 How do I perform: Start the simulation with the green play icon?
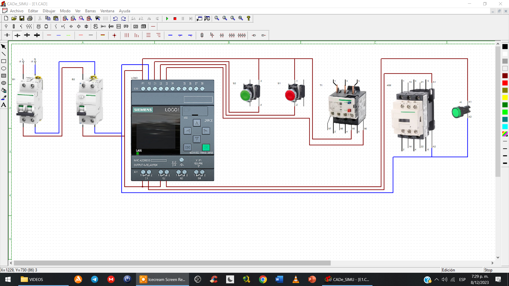(167, 19)
